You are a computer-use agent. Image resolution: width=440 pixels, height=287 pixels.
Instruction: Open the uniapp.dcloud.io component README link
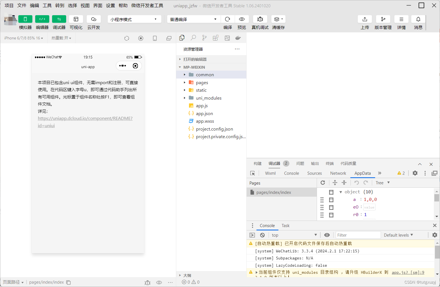point(85,118)
